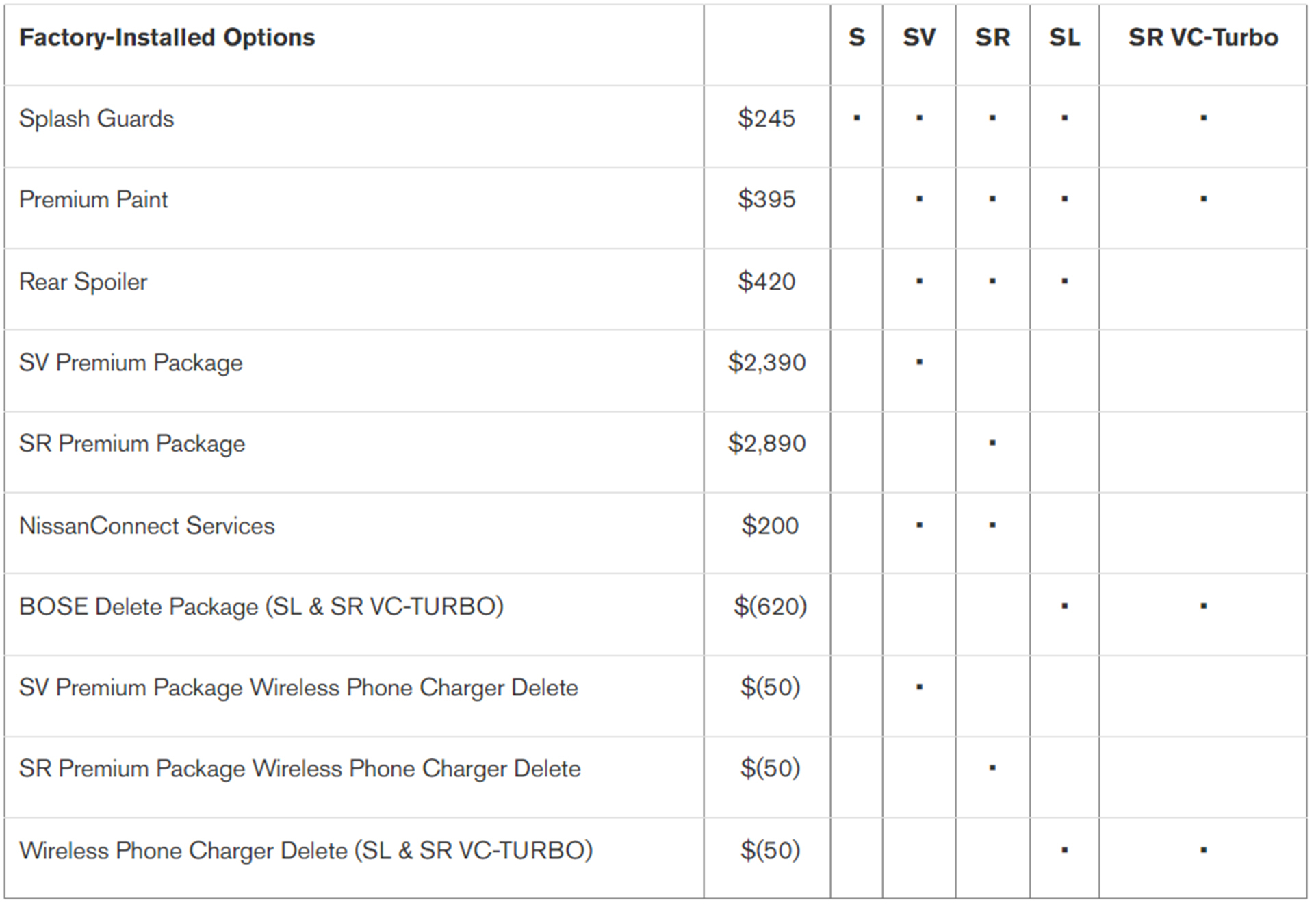Click the BOSE Delete Package label

click(261, 606)
